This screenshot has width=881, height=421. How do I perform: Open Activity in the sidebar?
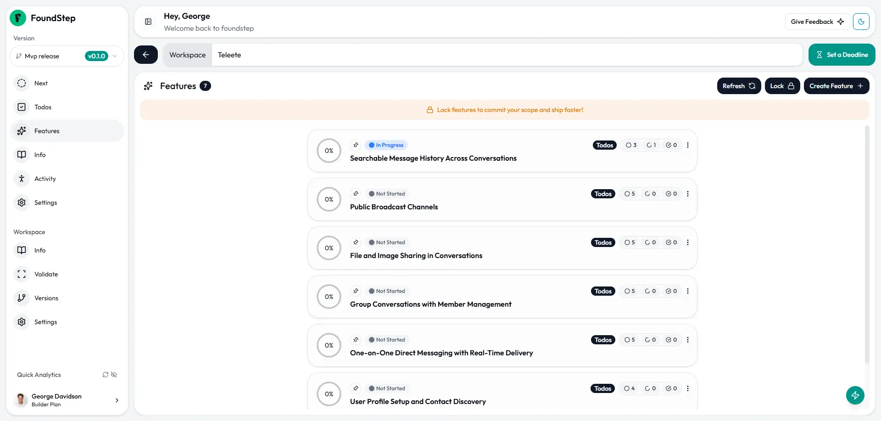pyautogui.click(x=67, y=179)
